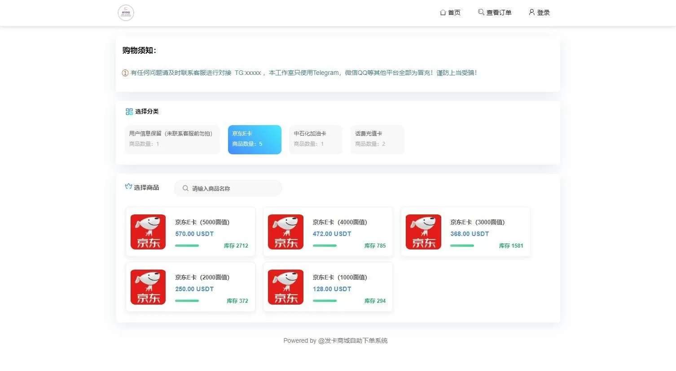This screenshot has width=676, height=371.
Task: Click the 选择分类 section label
Action: pos(147,112)
